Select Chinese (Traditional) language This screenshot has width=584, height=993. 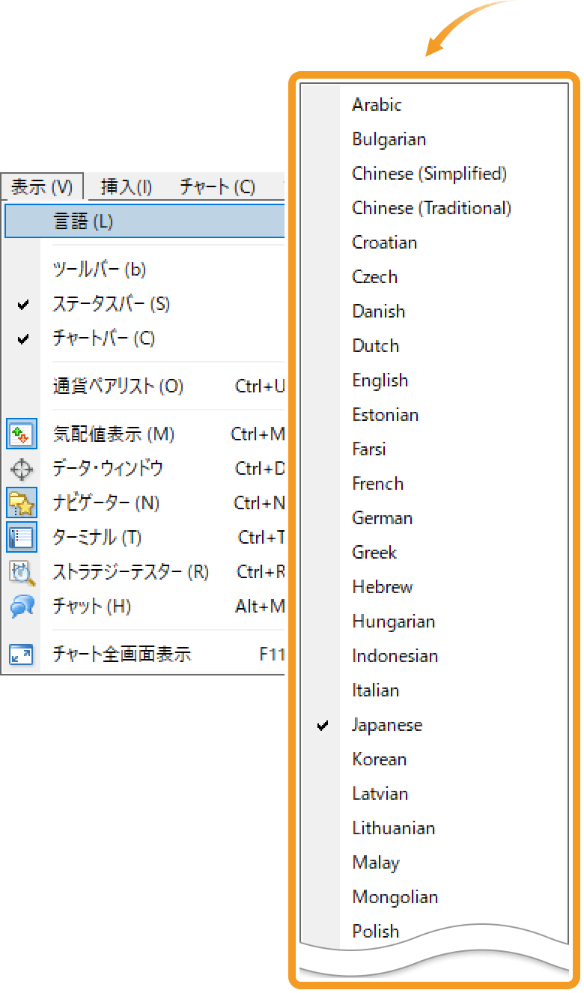pos(433,208)
